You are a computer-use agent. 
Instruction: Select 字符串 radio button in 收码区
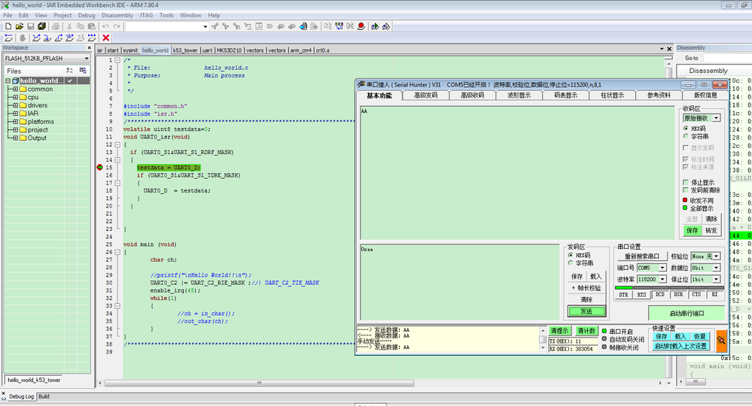pyautogui.click(x=686, y=137)
